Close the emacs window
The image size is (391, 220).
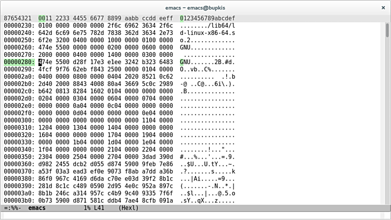(x=383, y=7)
